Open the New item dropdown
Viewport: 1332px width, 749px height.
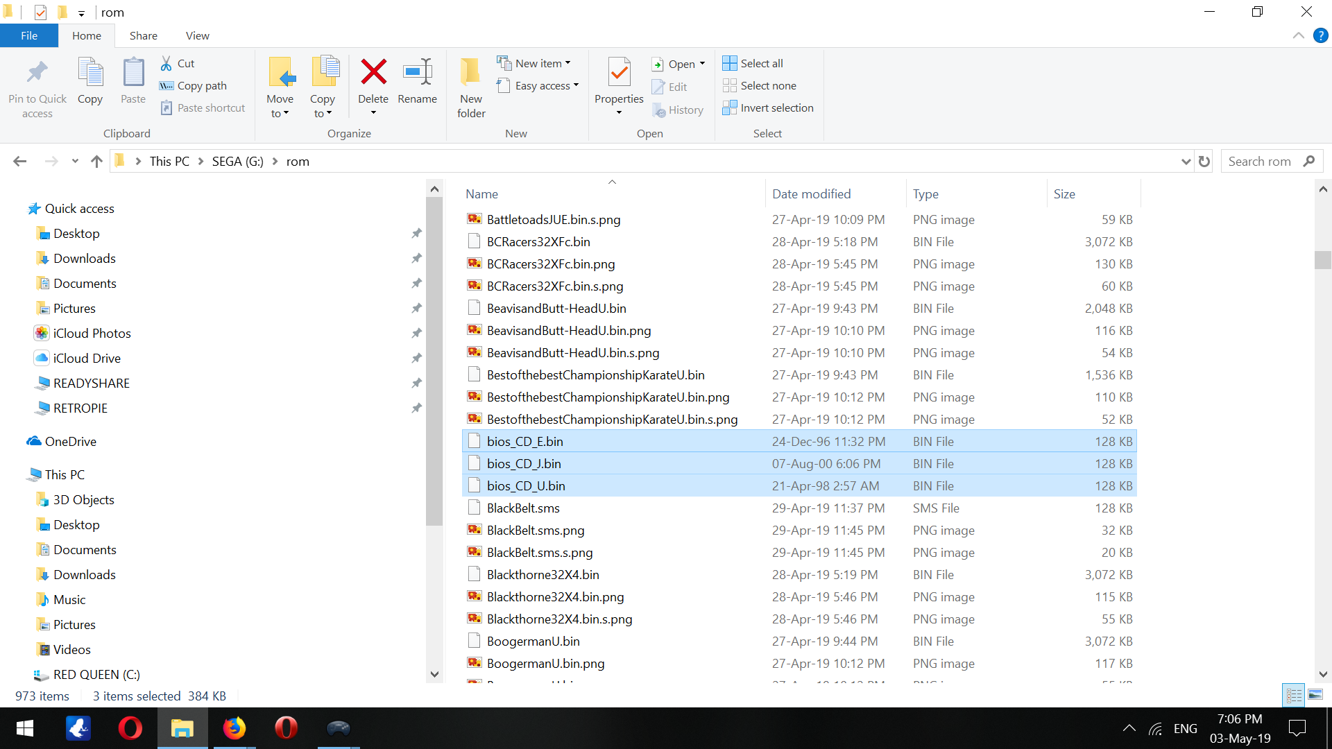coord(534,63)
